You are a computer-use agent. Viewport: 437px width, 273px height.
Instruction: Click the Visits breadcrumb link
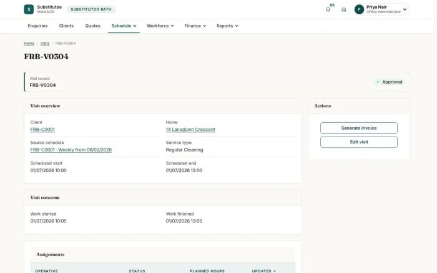(45, 44)
